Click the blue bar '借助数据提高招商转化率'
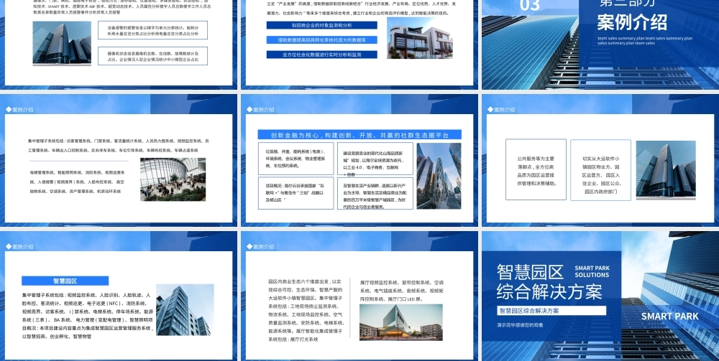The image size is (719, 361). pyautogui.click(x=322, y=39)
